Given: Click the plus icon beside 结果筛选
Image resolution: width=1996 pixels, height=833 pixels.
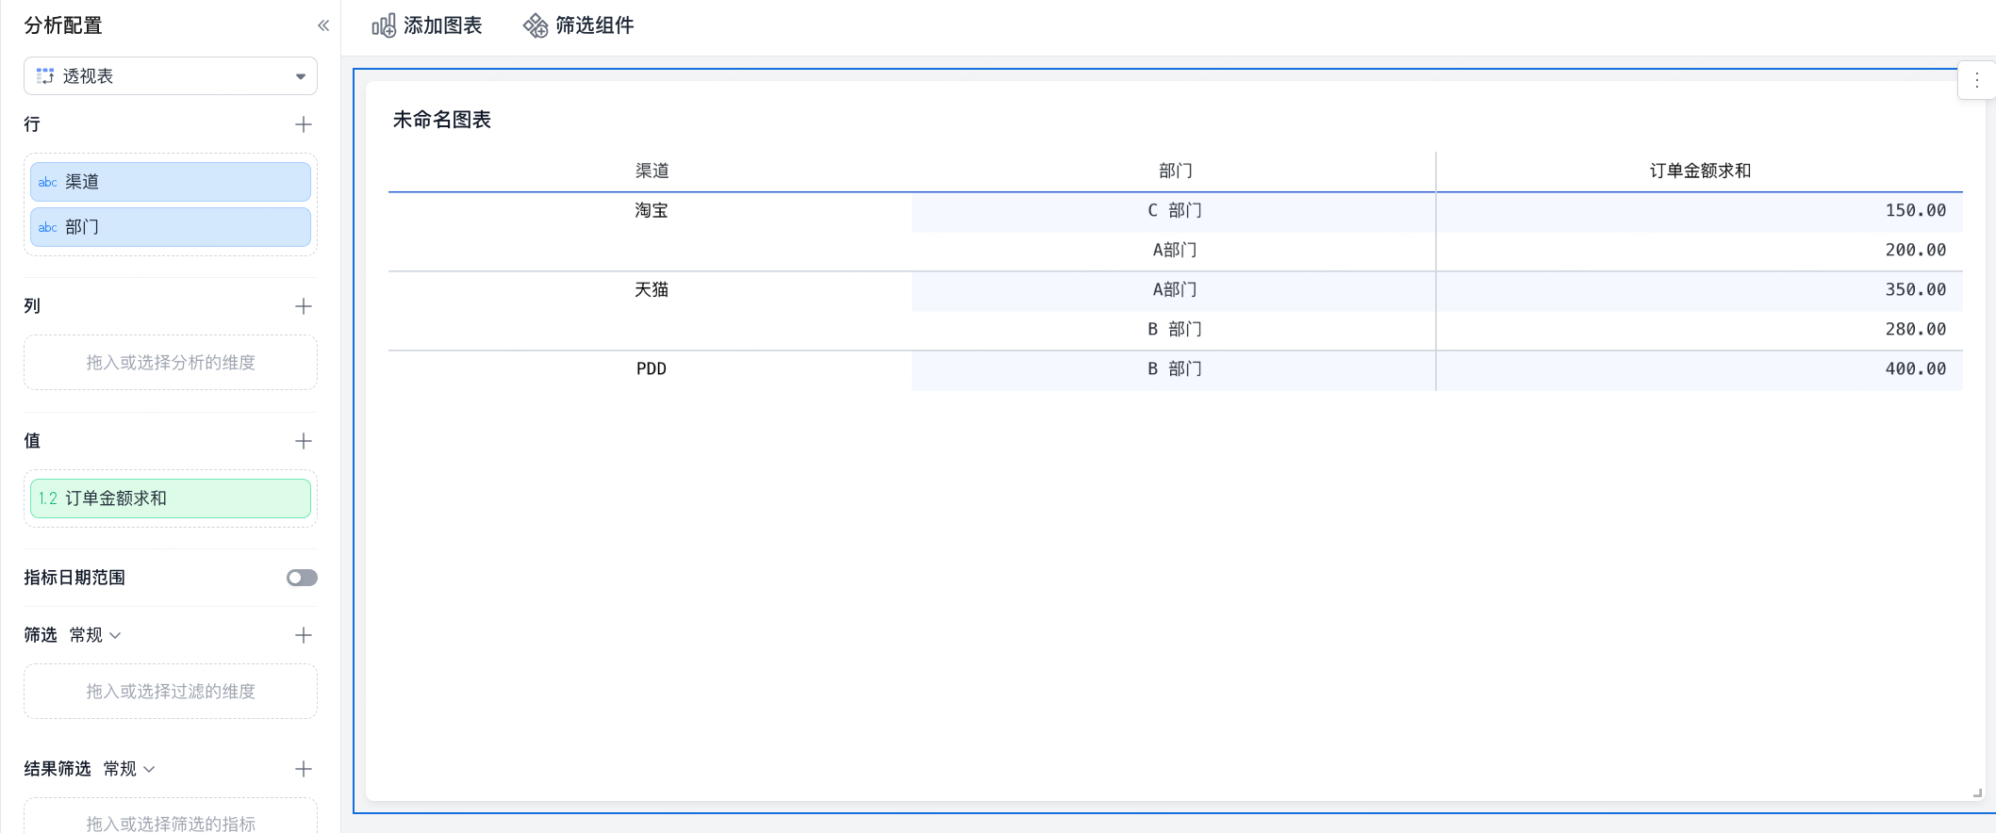Looking at the screenshot, I should pyautogui.click(x=303, y=769).
